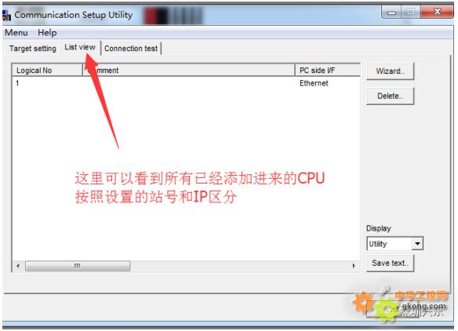Click the Communication Setup Utility title icon

[6, 15]
